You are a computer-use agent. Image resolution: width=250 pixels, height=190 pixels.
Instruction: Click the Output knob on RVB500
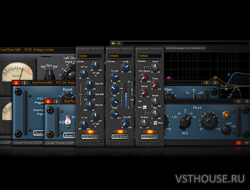click(144, 123)
